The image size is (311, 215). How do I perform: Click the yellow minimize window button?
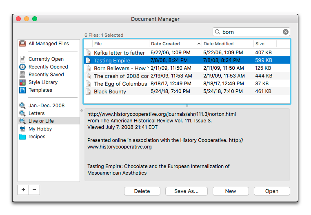[27, 19]
